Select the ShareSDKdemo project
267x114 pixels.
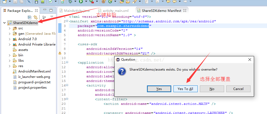pyautogui.click(x=25, y=23)
